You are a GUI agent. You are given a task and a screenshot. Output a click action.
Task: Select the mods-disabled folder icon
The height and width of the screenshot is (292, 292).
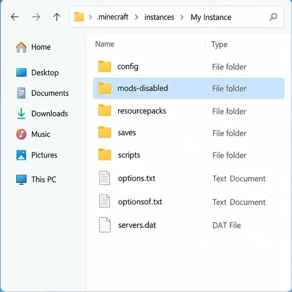pyautogui.click(x=105, y=88)
